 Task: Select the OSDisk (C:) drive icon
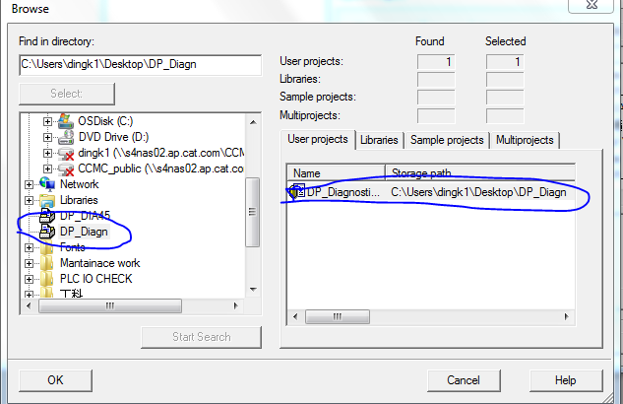[66, 121]
